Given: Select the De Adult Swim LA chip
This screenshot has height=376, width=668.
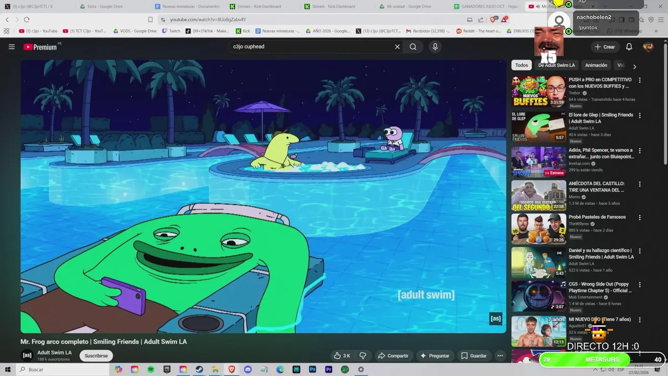Looking at the screenshot, I should pyautogui.click(x=556, y=65).
